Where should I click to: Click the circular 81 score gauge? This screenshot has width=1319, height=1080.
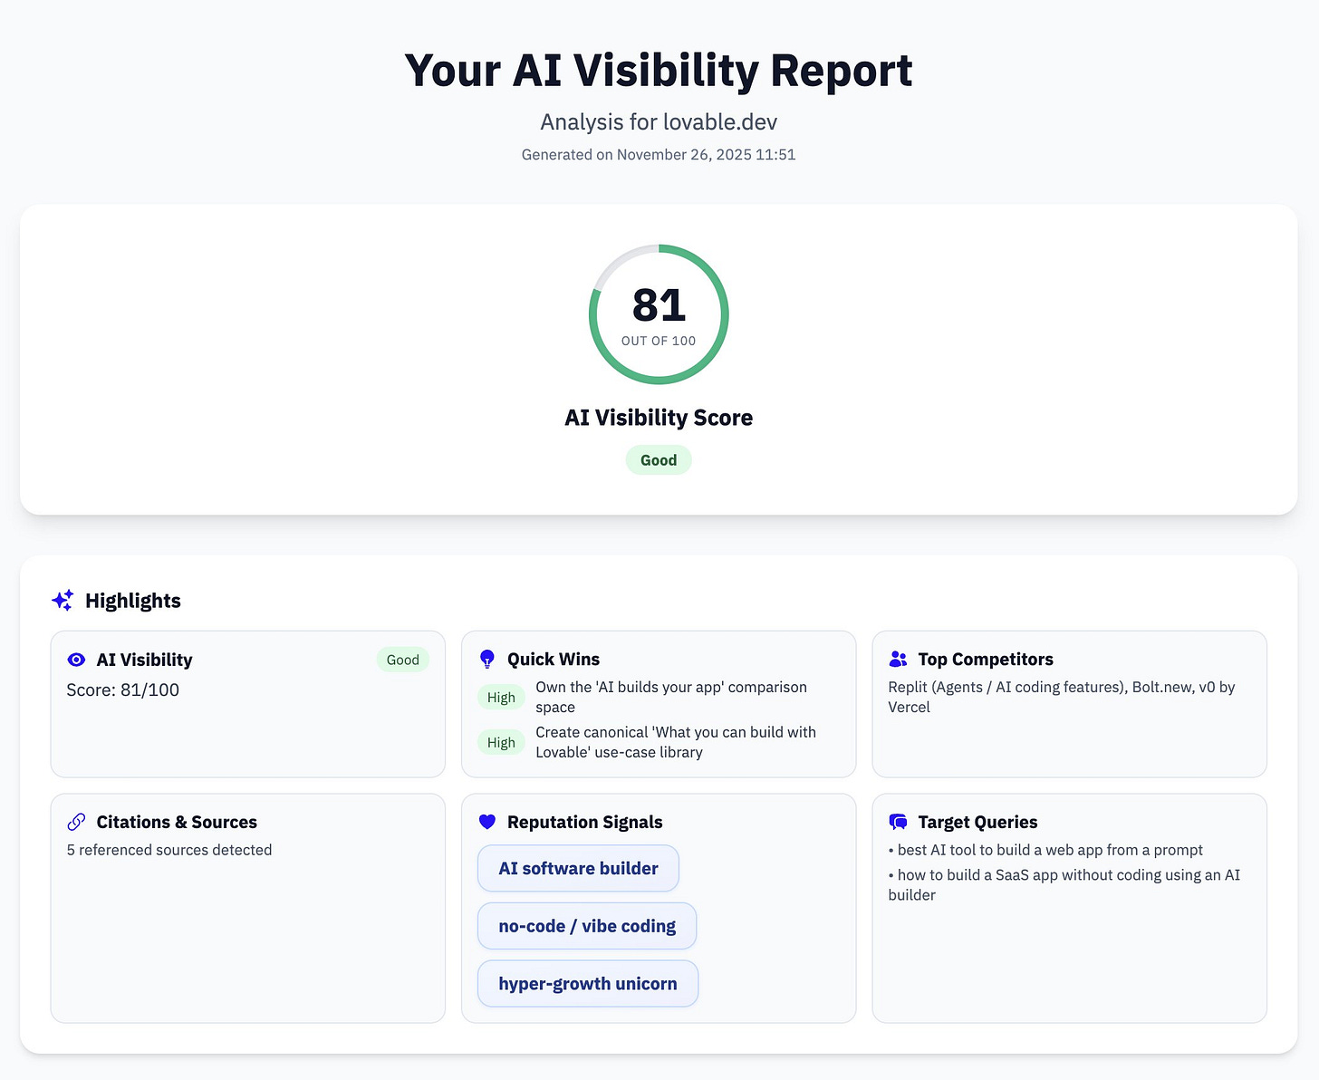(659, 314)
